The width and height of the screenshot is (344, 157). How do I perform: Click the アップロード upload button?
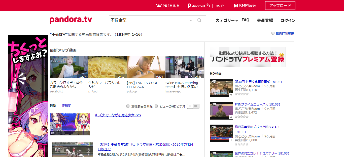[280, 6]
